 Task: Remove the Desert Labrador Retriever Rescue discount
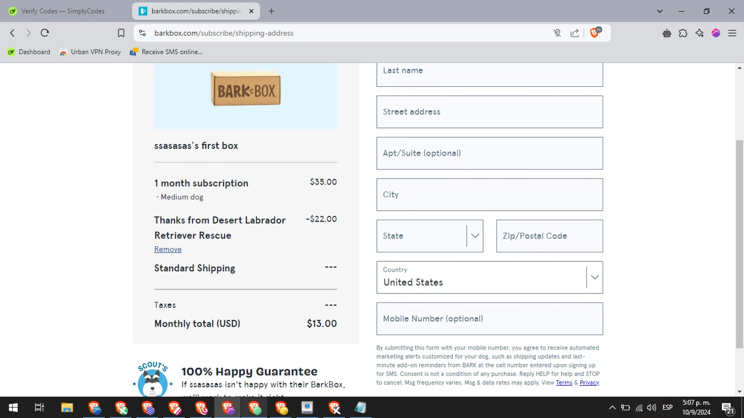(x=168, y=249)
